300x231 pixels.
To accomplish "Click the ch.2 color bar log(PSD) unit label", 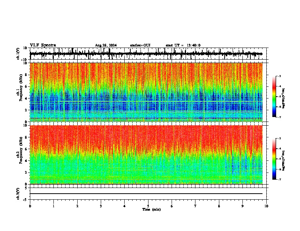I will click(283, 160).
